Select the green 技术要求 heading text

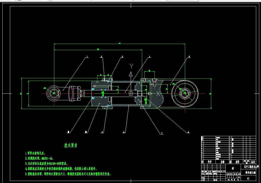[71, 146]
